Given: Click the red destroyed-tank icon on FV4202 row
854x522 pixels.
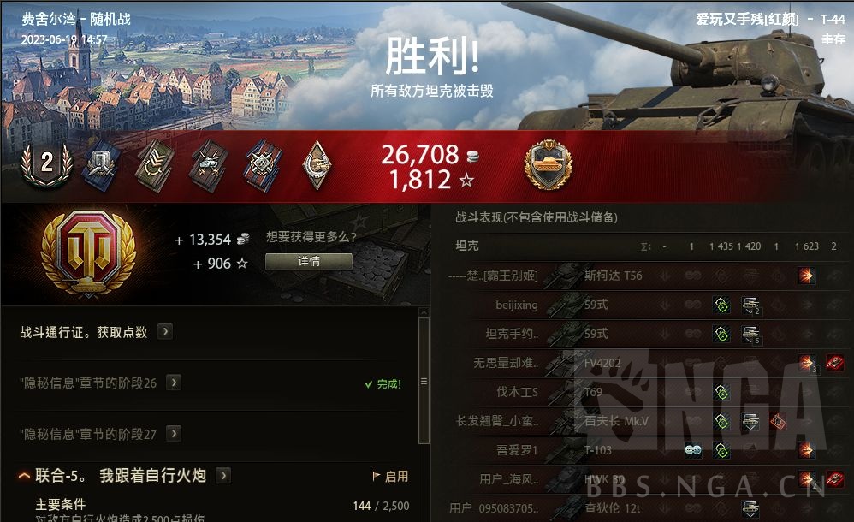Looking at the screenshot, I should click(x=833, y=362).
